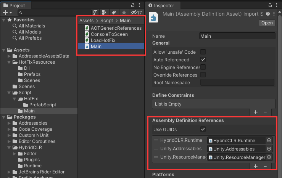Image resolution: width=282 pixels, height=178 pixels.
Task: Toggle the Use GUIDs checkbox
Action: 203,129
